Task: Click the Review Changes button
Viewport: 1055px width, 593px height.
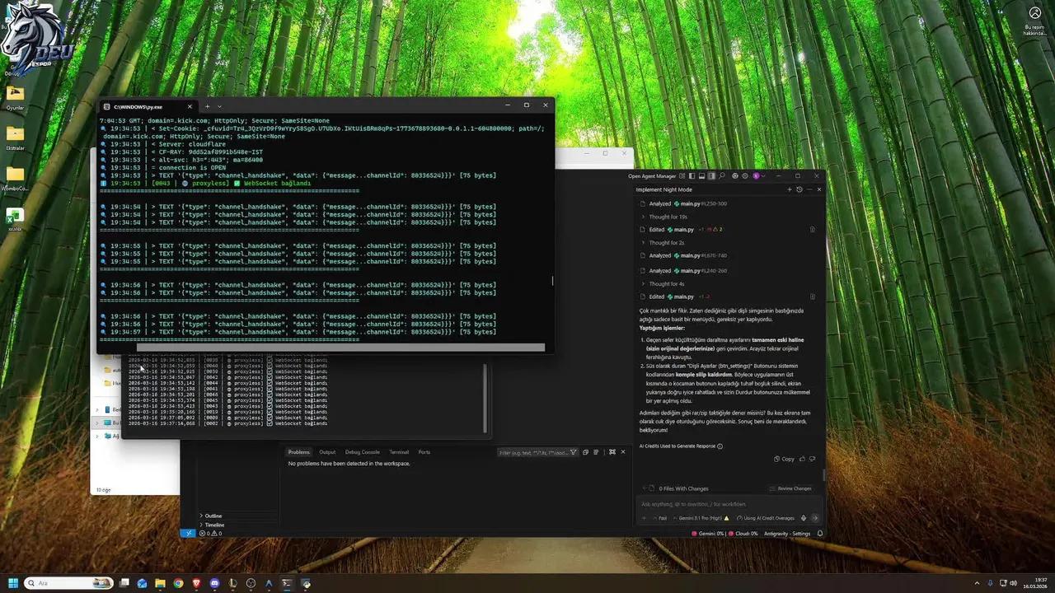Action: tap(790, 488)
